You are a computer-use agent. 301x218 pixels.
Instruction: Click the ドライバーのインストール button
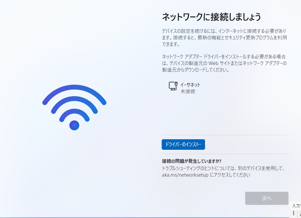point(183,144)
